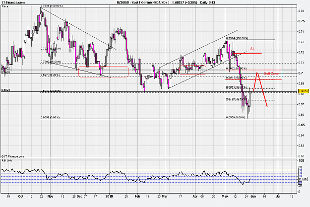Screen dimensions: 310x207
Task: Click 22 on the date axis
Action: pos(41,196)
